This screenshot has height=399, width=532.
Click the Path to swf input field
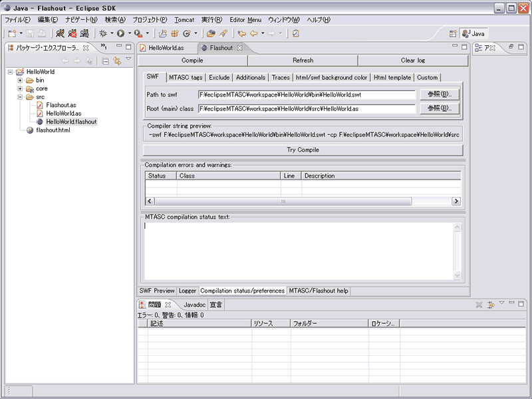pos(307,95)
